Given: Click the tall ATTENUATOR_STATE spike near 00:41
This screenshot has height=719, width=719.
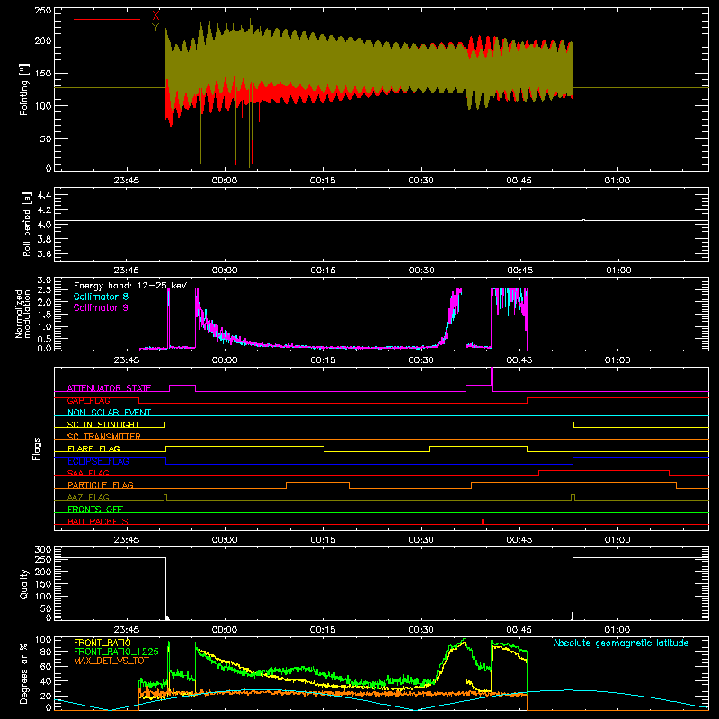Looking at the screenshot, I should (x=492, y=379).
